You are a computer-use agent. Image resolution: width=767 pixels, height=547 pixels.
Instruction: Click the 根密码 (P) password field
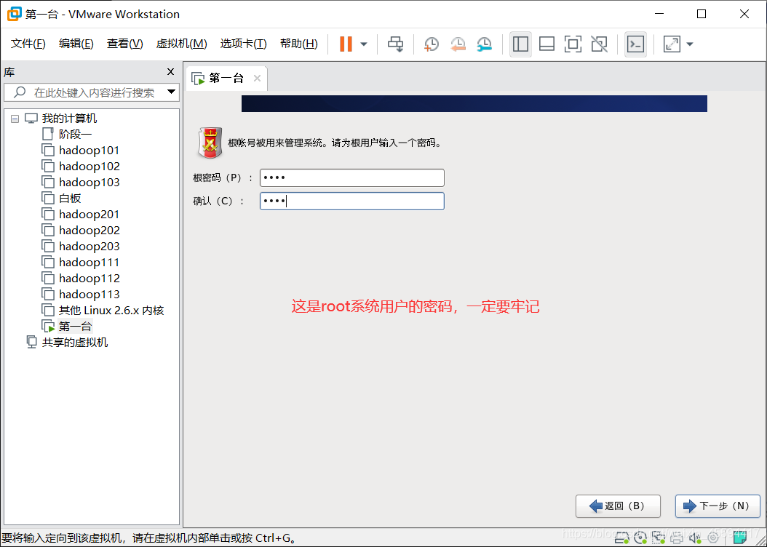coord(351,177)
